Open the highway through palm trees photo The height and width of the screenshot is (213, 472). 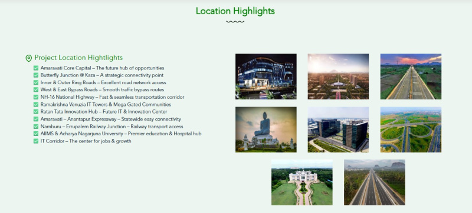coord(375,182)
